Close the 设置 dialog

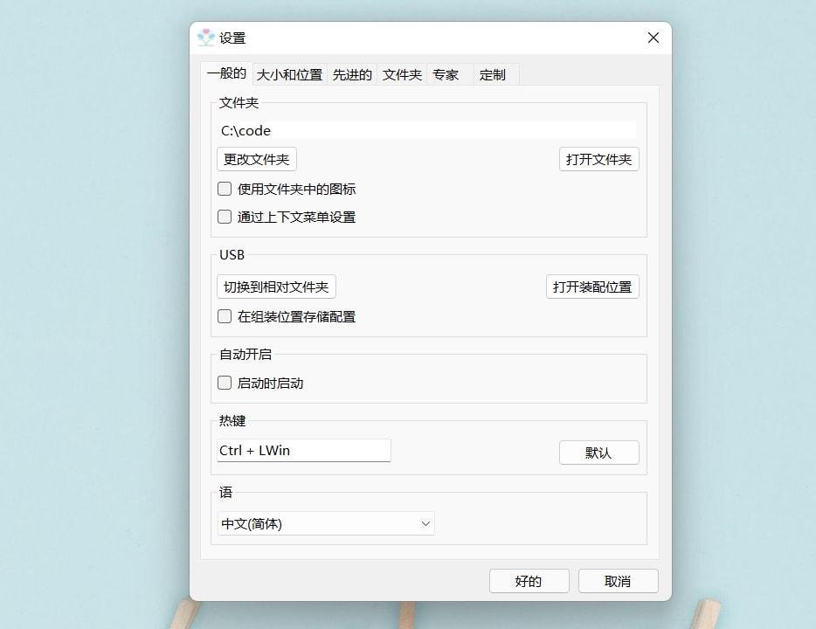click(x=653, y=38)
